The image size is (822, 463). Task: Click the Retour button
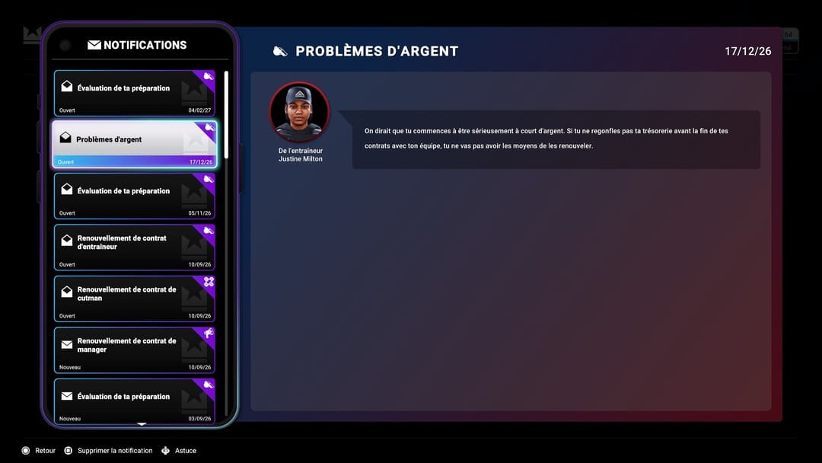[39, 450]
